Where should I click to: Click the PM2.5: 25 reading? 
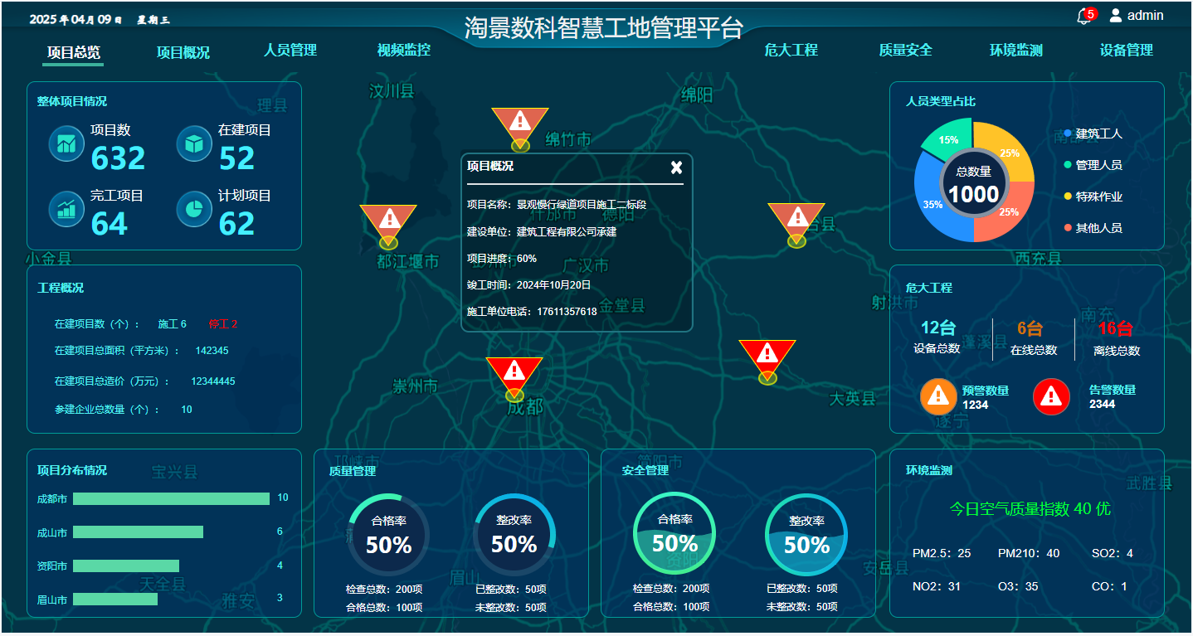942,553
